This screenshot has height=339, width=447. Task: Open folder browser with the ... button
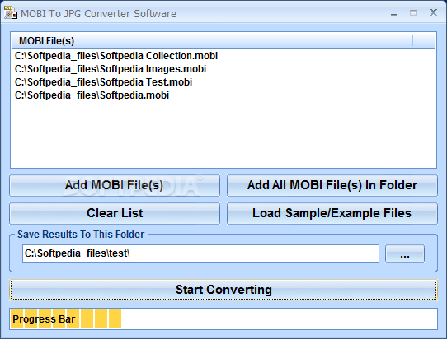(x=405, y=253)
